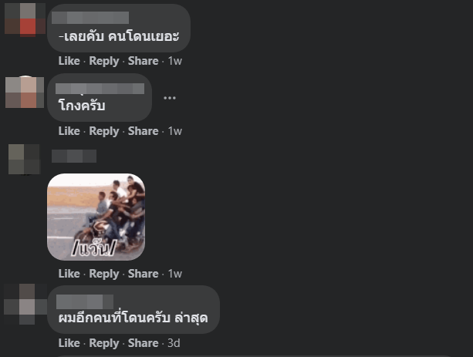Reply to the ผมอีกคนที่โดนครับ ล่าสุด comment
This screenshot has width=473, height=357.
[104, 343]
